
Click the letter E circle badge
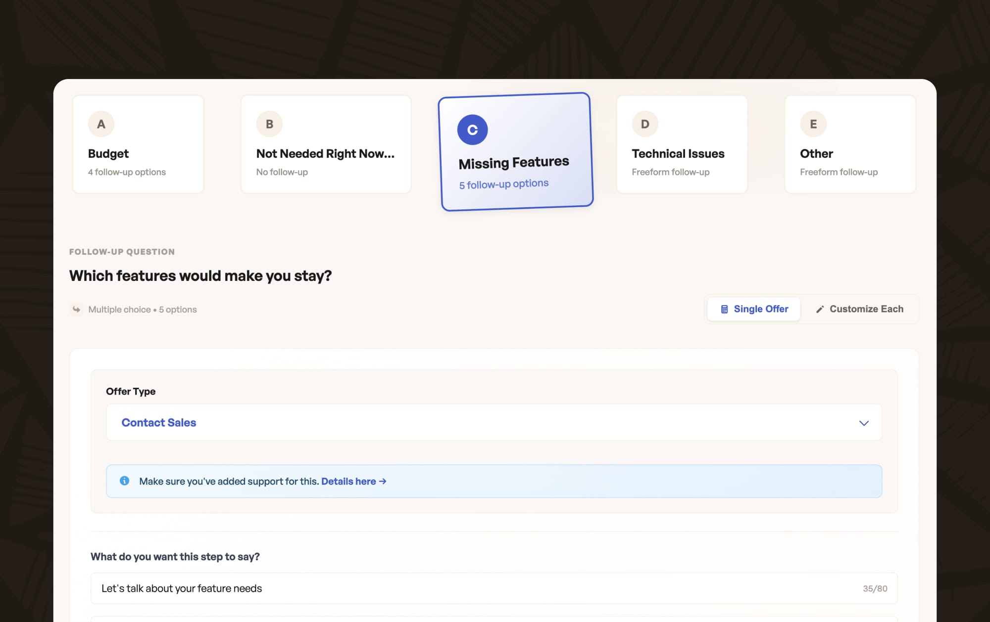click(x=813, y=124)
